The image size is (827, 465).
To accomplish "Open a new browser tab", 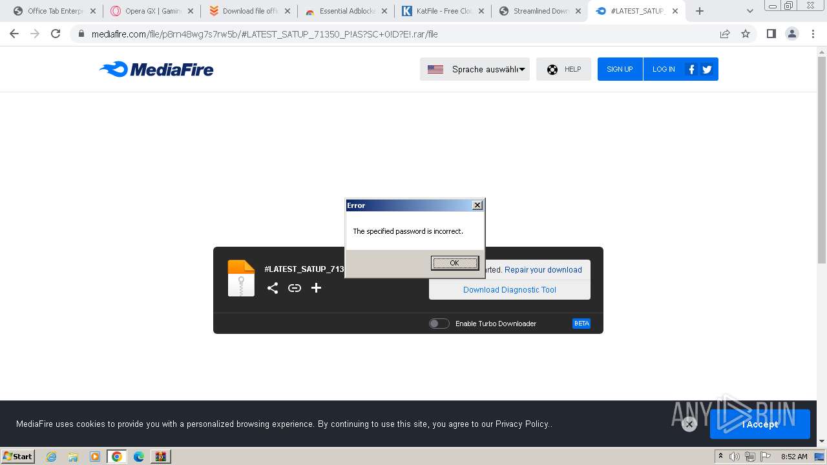I will [700, 11].
